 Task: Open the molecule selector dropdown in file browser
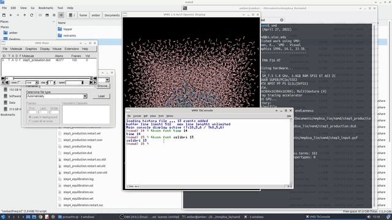(107, 80)
